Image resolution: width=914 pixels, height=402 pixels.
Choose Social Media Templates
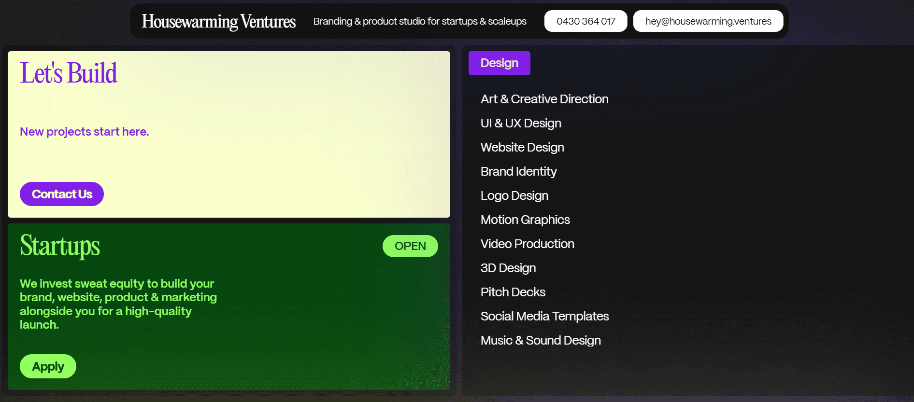coord(544,316)
